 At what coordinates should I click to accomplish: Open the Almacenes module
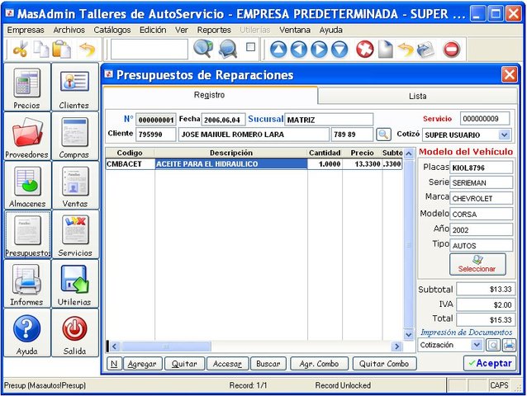pyautogui.click(x=27, y=186)
